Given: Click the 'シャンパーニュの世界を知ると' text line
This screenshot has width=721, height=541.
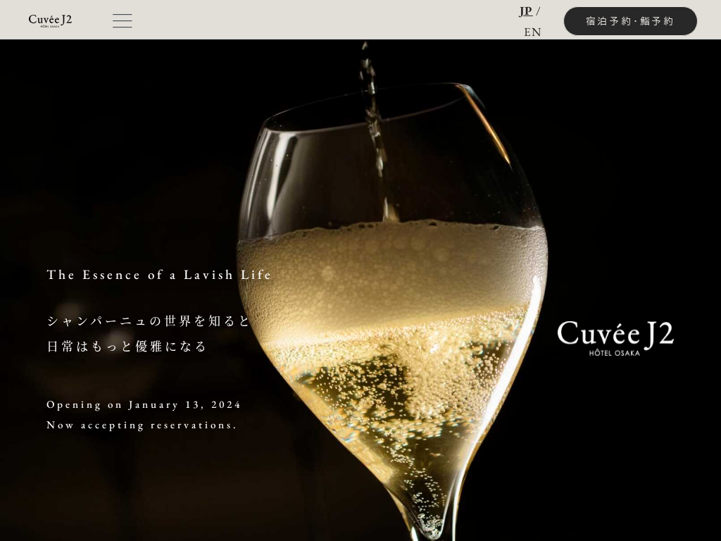Looking at the screenshot, I should (x=148, y=321).
